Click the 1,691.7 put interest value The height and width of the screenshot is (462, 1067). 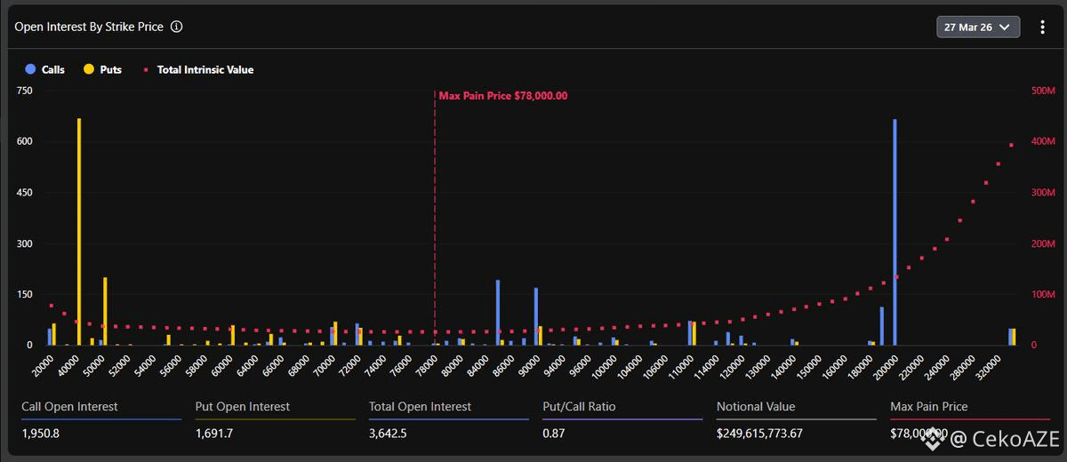point(214,434)
